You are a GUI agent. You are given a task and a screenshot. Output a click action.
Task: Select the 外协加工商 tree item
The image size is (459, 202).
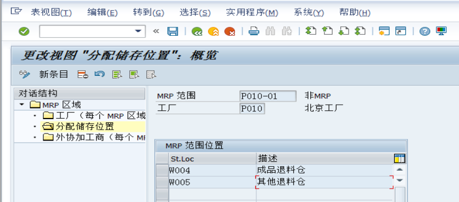point(94,137)
